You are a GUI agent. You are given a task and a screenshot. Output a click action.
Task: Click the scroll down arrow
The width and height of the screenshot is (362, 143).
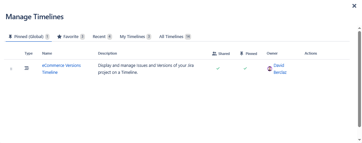point(359,140)
